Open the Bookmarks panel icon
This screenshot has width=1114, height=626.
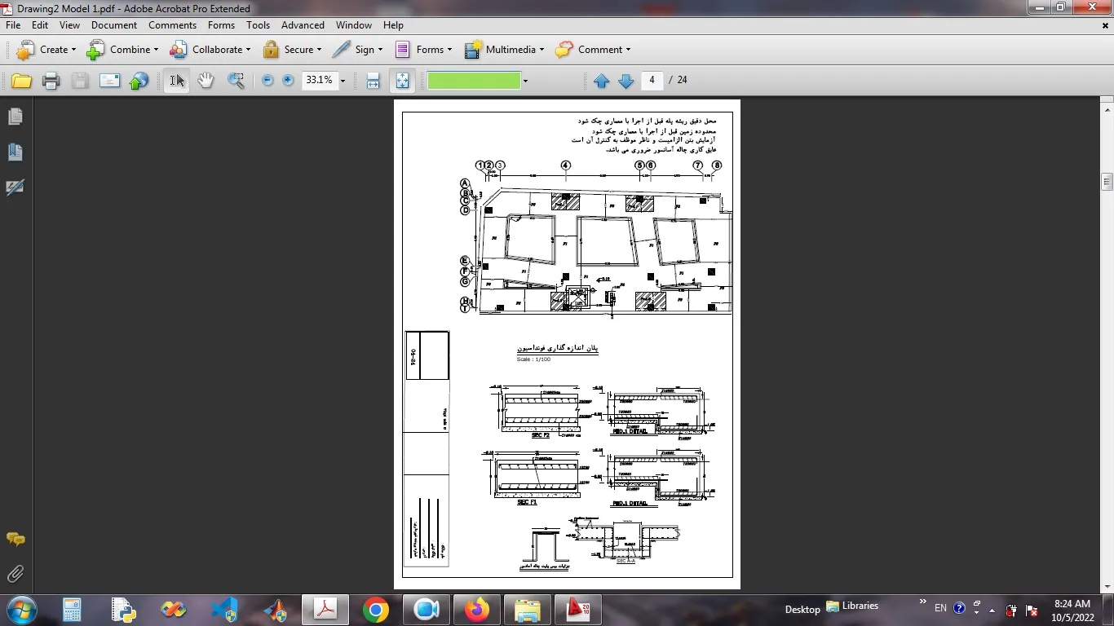click(x=15, y=152)
